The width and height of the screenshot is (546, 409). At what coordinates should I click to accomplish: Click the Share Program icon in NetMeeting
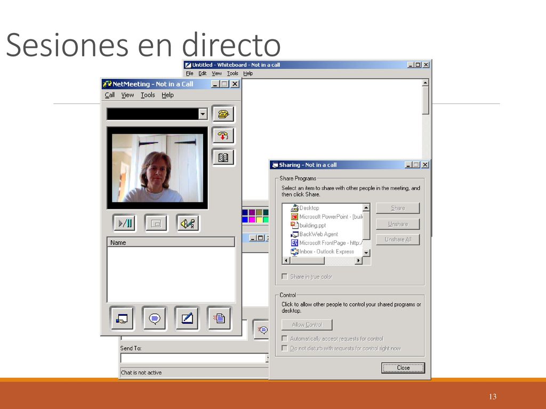(122, 318)
